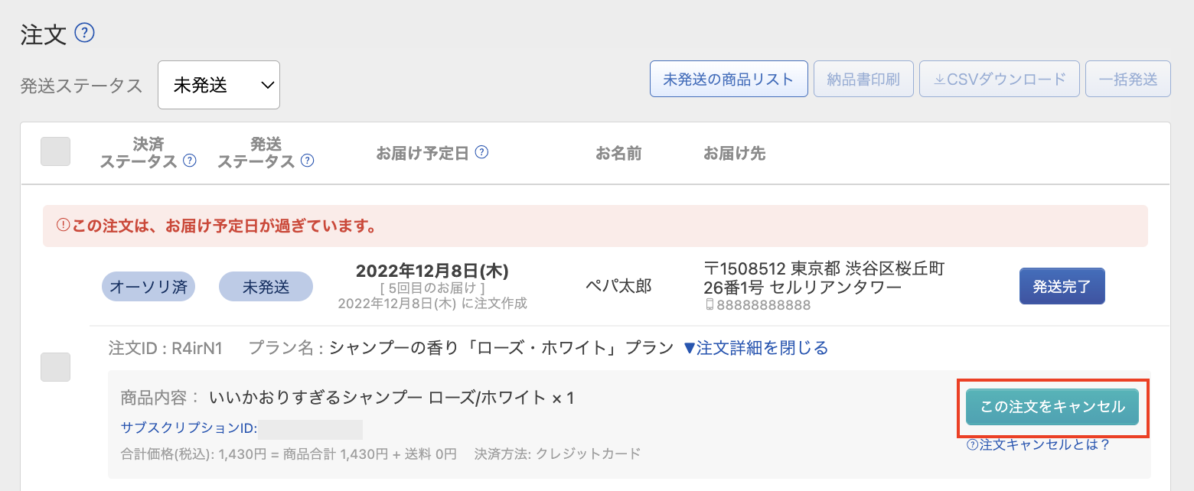Screen dimensions: 1194x491
Task: Click the 未発送の商品リスト button
Action: coord(729,79)
